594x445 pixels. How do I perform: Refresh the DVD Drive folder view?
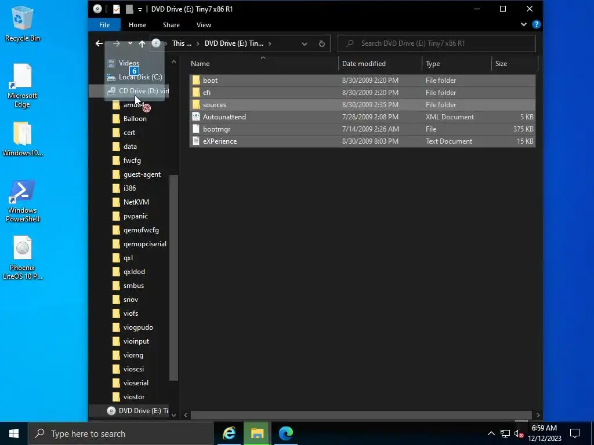(321, 43)
